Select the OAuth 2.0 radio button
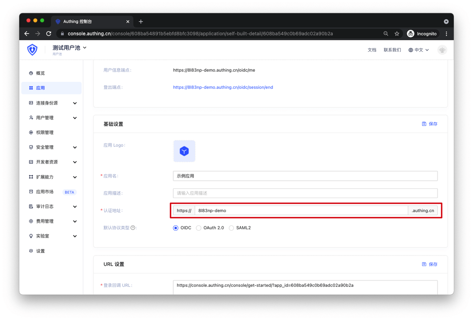This screenshot has height=320, width=473. point(199,228)
